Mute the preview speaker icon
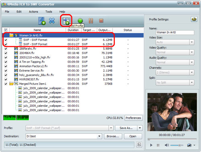This screenshot has width=201, height=152. click(x=166, y=145)
